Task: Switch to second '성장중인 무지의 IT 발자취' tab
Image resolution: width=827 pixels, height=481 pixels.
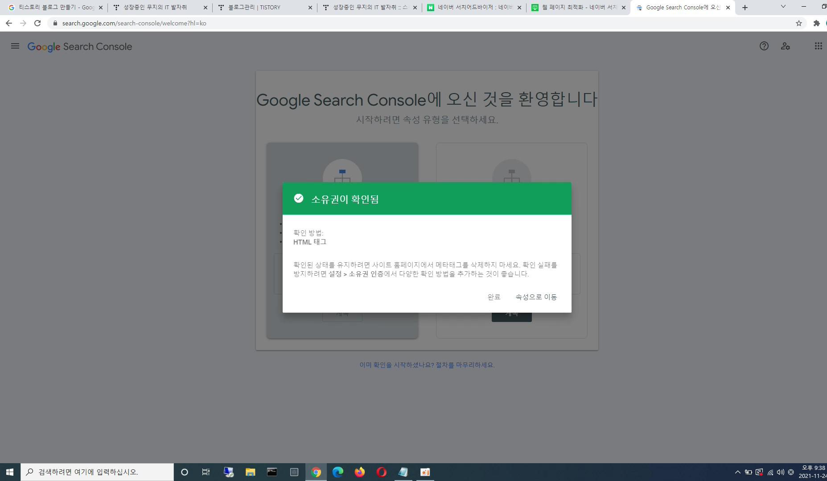Action: pyautogui.click(x=370, y=8)
